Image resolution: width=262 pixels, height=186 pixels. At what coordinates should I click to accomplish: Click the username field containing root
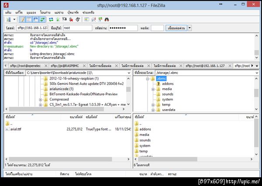[x=78, y=28]
